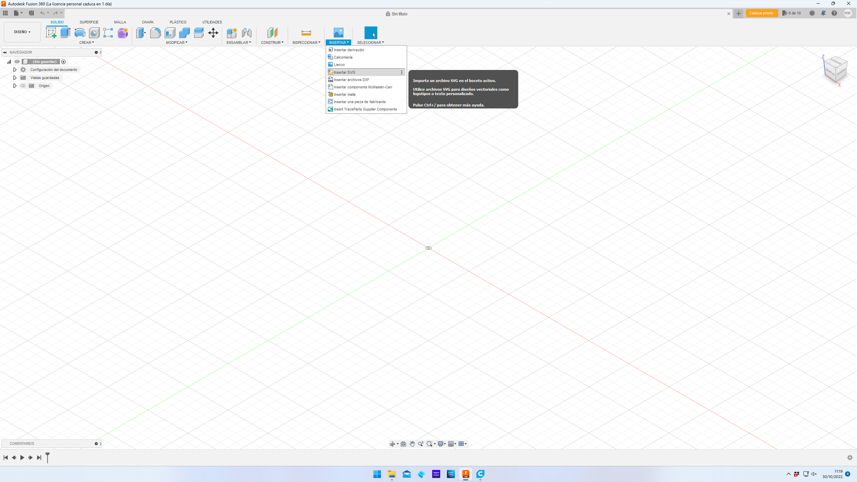Click the Fillet tool in Modificar

[x=155, y=33]
